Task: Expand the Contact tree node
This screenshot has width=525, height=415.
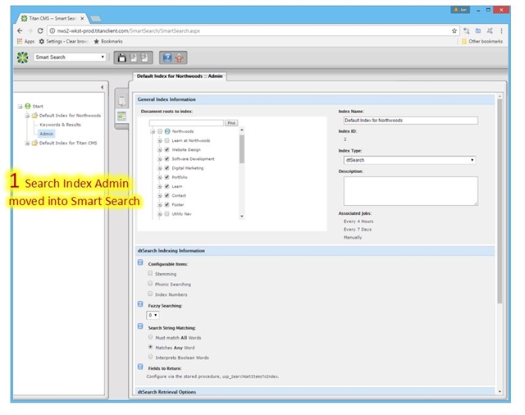Action: coord(160,196)
